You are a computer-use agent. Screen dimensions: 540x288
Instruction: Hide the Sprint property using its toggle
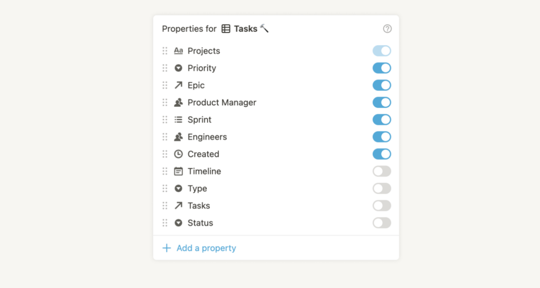(x=382, y=120)
